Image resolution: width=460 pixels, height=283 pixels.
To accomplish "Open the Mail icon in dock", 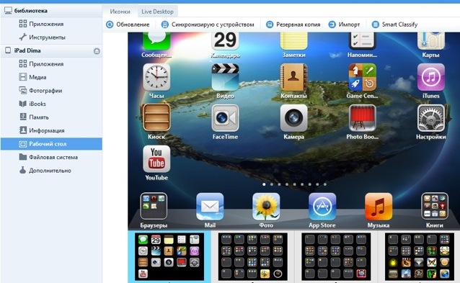I will pyautogui.click(x=210, y=207).
